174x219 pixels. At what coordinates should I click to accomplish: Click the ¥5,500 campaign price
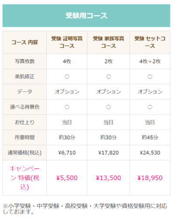(x=67, y=178)
